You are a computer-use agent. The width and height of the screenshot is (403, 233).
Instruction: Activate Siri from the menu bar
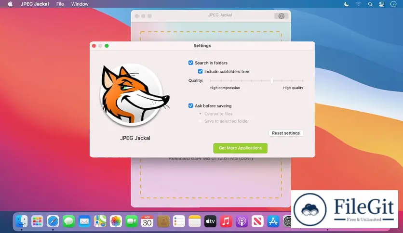393,4
